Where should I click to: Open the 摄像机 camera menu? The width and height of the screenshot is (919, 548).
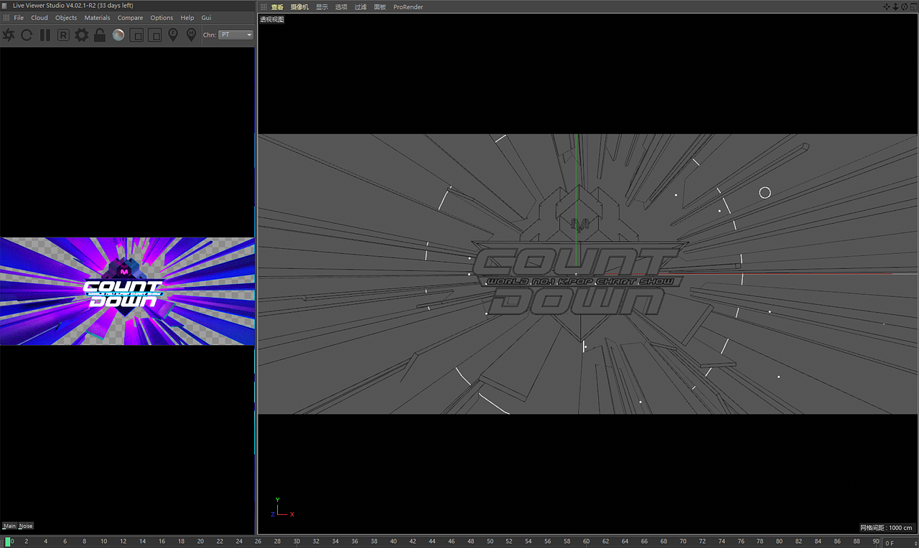pos(299,7)
